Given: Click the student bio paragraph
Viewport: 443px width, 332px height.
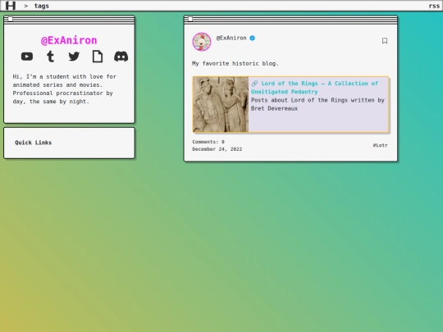Looking at the screenshot, I should pyautogui.click(x=65, y=89).
